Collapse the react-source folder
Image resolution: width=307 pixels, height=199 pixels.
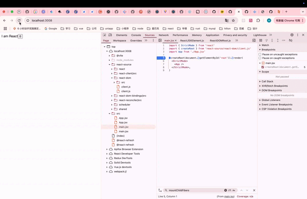pyautogui.click(x=110, y=65)
